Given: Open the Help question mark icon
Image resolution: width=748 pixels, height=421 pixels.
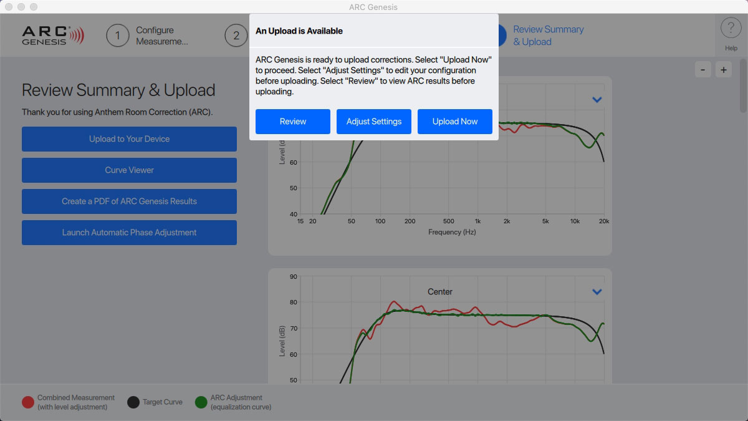Looking at the screenshot, I should click(x=731, y=29).
